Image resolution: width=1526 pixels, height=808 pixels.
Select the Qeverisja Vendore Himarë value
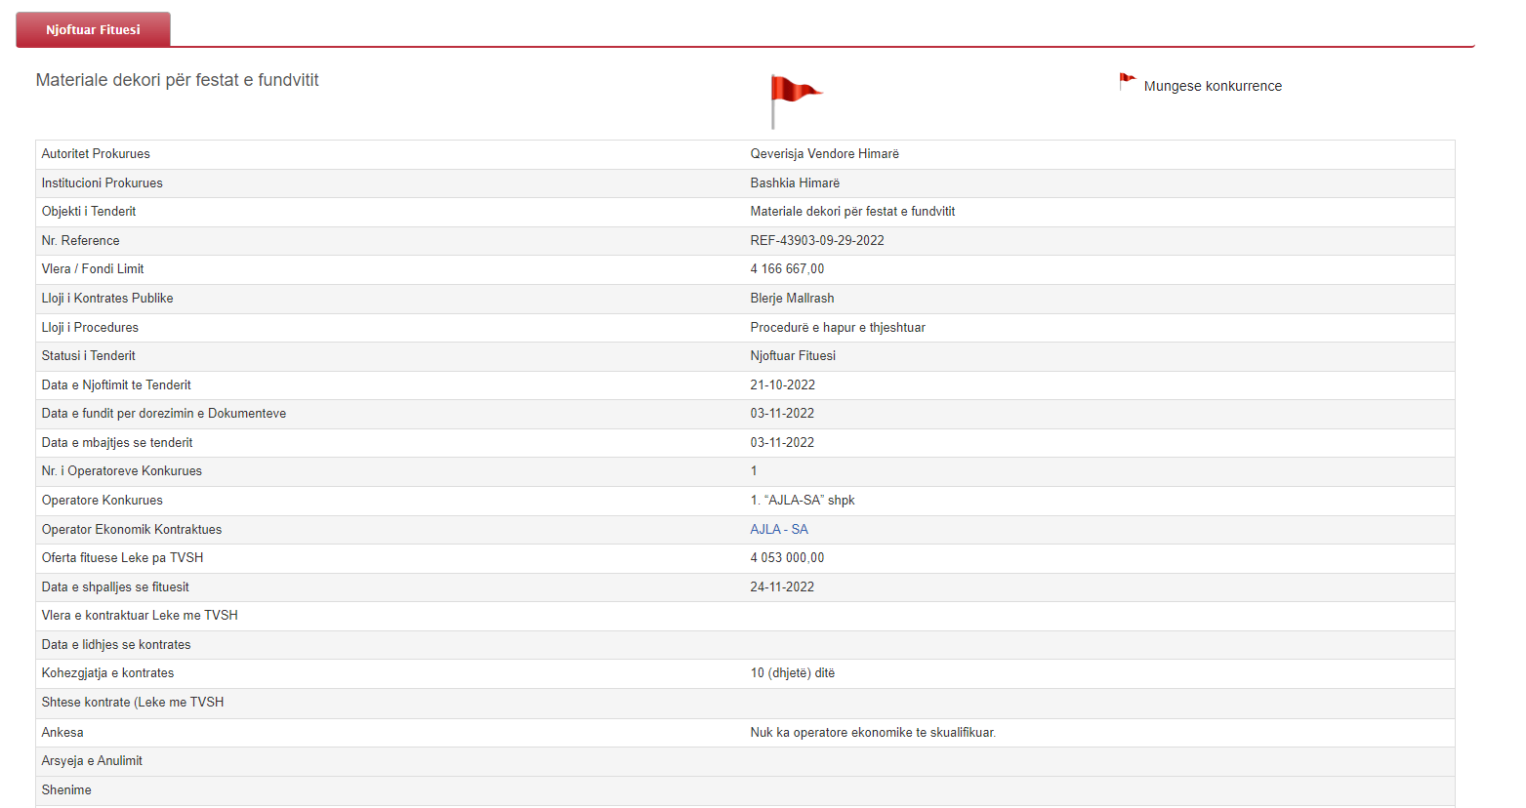824,153
